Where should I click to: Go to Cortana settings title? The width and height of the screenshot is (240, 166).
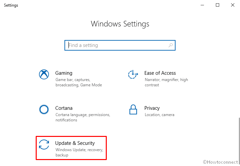(64, 108)
